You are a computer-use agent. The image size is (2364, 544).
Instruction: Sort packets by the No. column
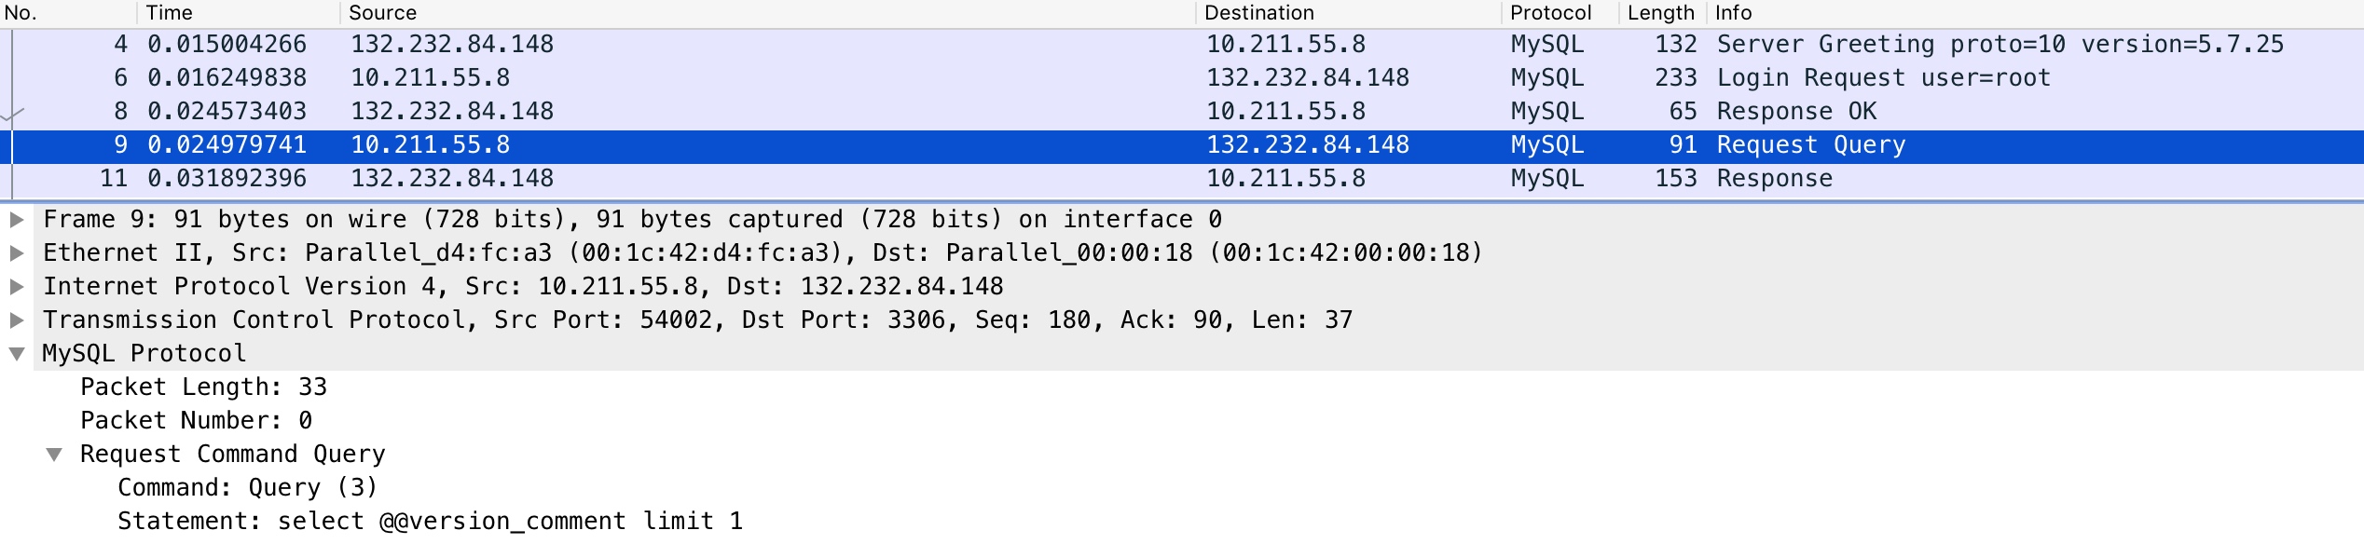69,13
